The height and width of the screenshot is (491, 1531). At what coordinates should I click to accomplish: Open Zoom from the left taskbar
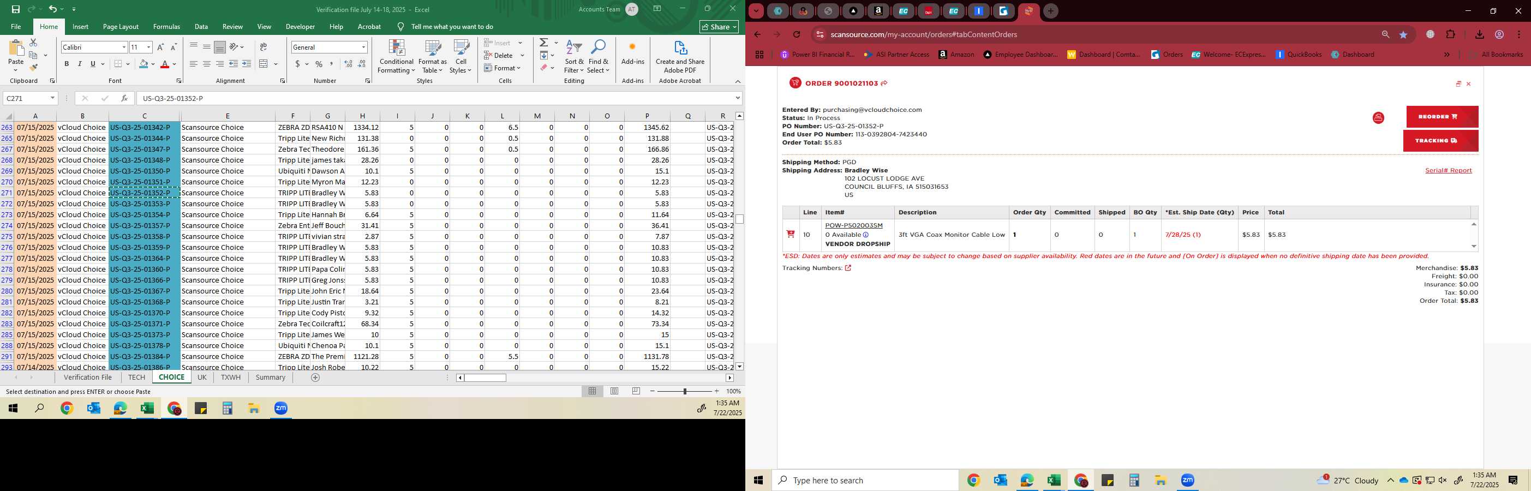(281, 409)
